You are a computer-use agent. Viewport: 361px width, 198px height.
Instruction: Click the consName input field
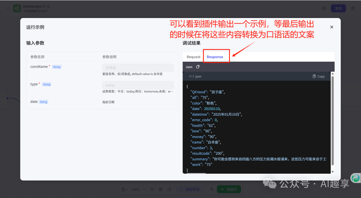tap(138, 68)
